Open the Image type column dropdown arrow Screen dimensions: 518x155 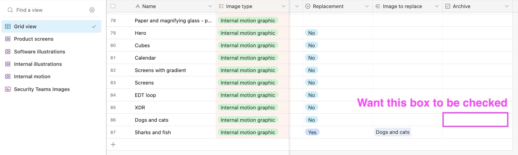284,6
